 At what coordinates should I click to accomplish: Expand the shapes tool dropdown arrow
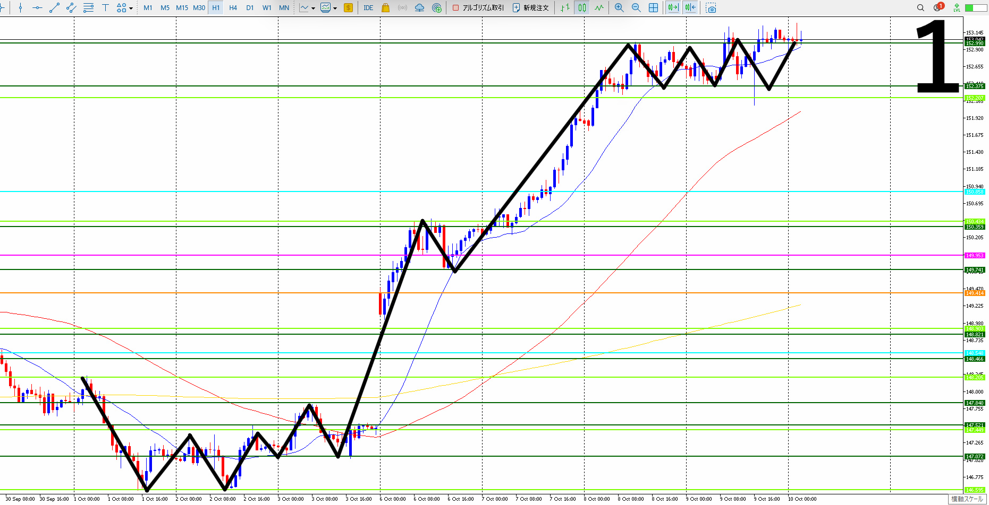[x=131, y=8]
